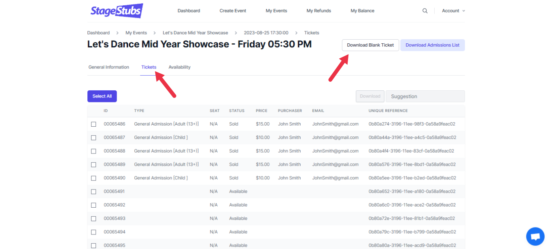Open search with the magnifier icon

[425, 11]
